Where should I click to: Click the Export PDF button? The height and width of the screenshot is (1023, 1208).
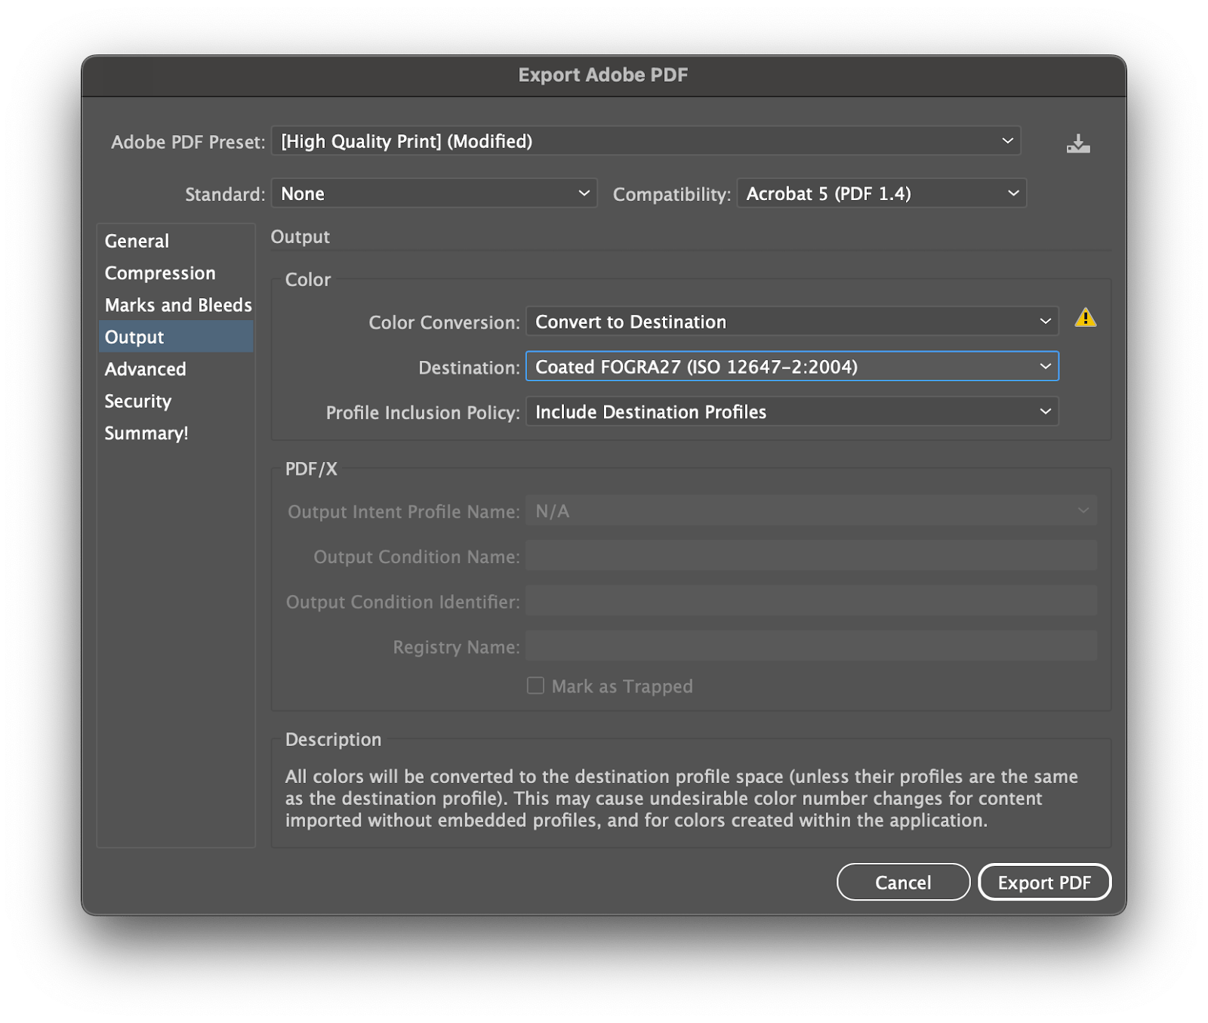point(1044,882)
